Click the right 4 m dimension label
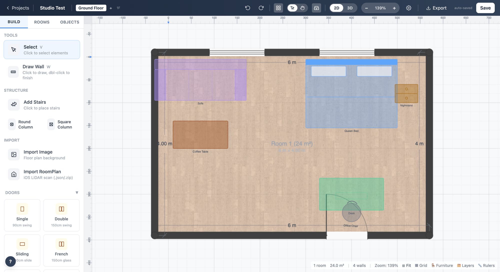The height and width of the screenshot is (272, 500). [419, 144]
